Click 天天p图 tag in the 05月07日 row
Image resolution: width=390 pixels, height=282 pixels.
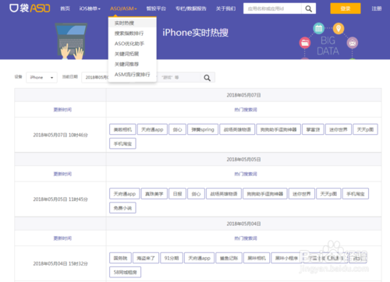click(x=365, y=129)
